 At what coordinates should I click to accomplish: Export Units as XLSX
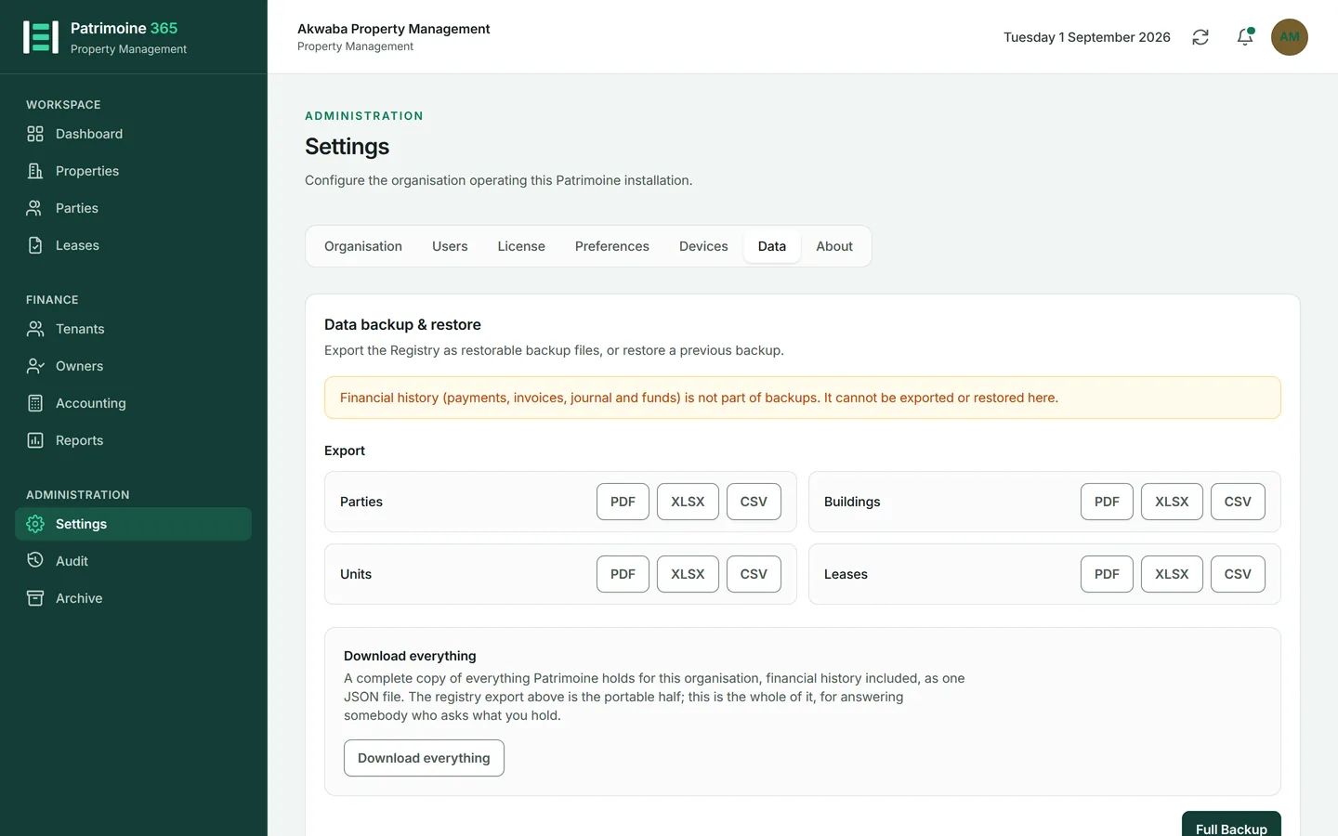point(688,574)
